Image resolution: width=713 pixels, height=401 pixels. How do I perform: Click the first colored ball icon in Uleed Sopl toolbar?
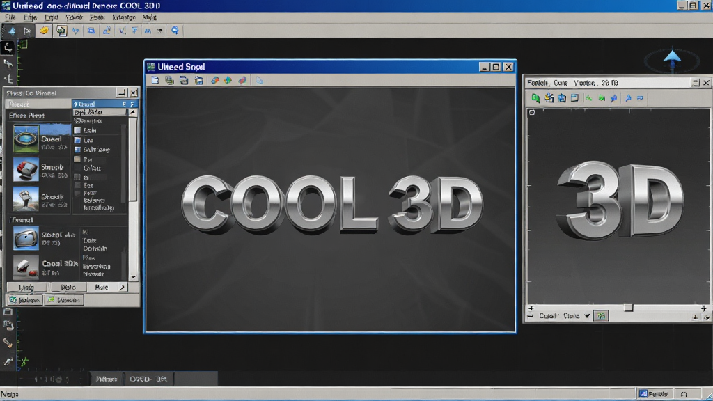pyautogui.click(x=214, y=81)
